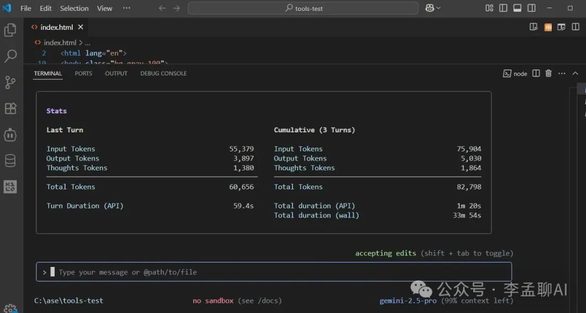The image size is (586, 313).
Task: Split the terminal
Action: click(536, 73)
